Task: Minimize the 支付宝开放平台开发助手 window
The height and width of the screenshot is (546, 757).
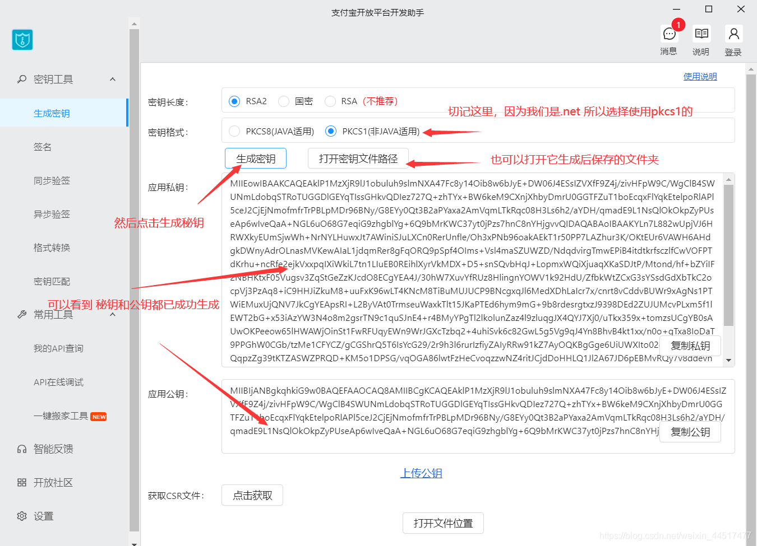Action: [x=677, y=9]
